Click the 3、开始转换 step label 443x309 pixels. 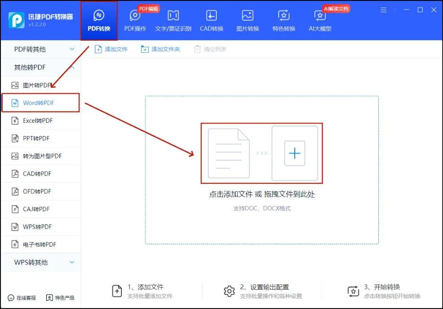(x=382, y=287)
